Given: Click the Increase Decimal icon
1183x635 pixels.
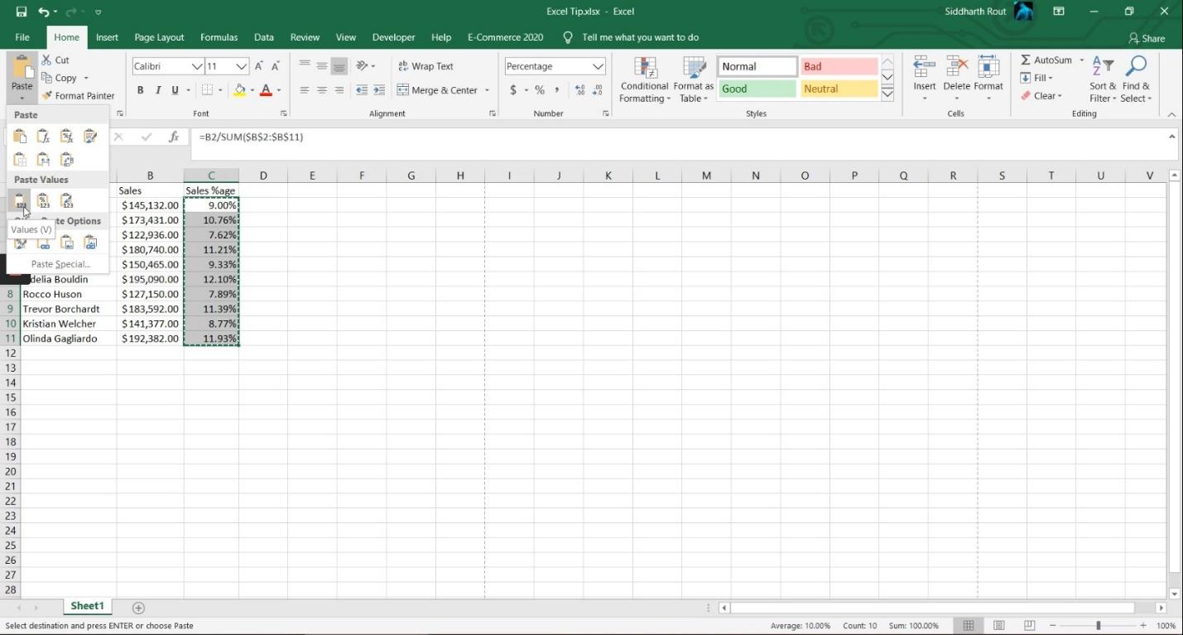Looking at the screenshot, I should 579,90.
